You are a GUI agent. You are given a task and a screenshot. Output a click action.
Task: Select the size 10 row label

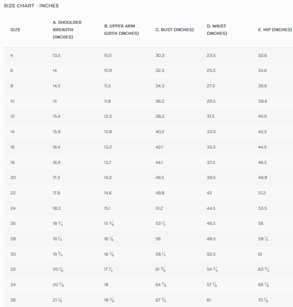point(12,101)
